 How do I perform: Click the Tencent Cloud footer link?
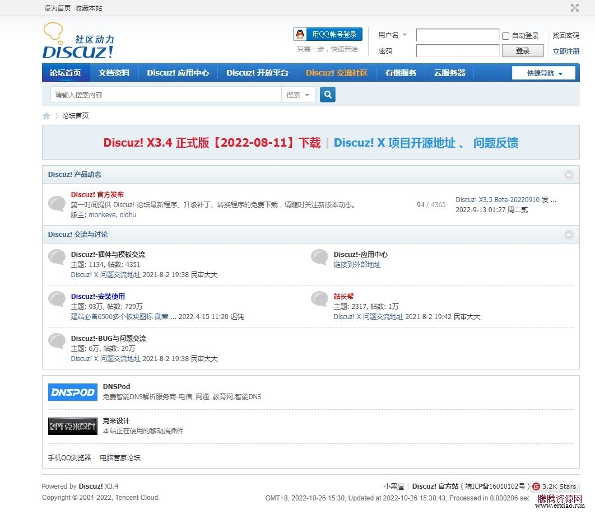[137, 498]
